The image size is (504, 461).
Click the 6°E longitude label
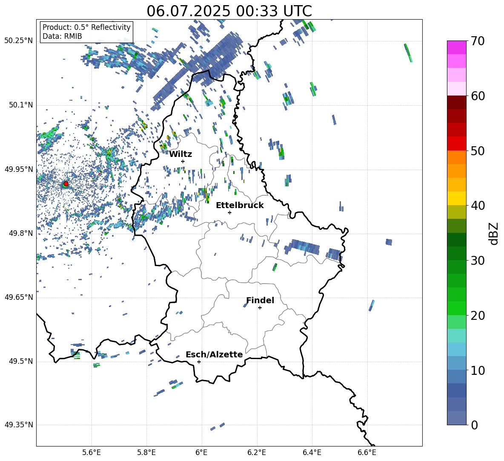tap(201, 452)
